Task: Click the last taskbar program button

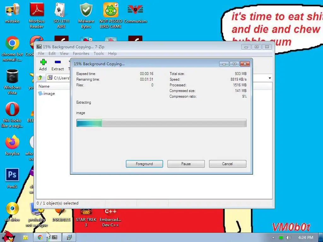Action: click(69, 237)
